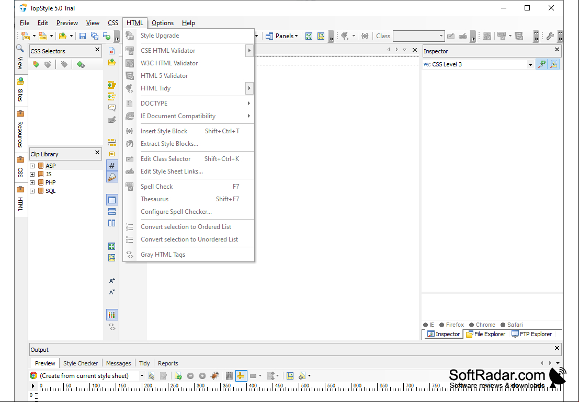
Task: Open the CSS Level 3 dropdown
Action: click(x=530, y=65)
